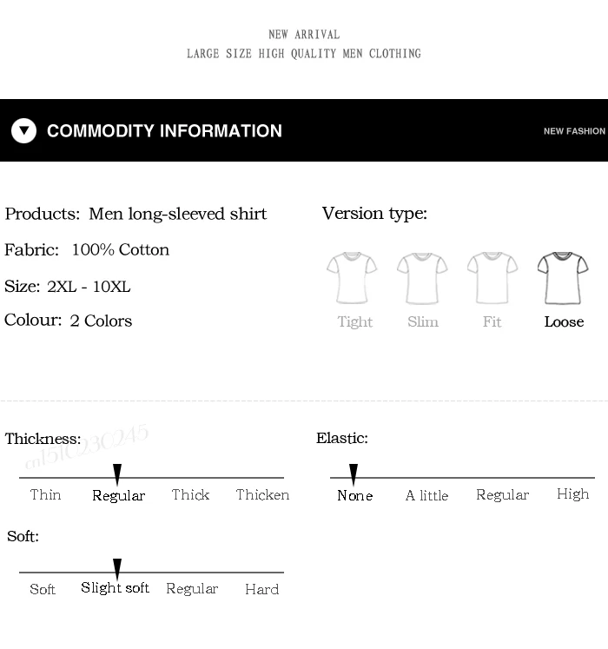This screenshot has height=649, width=608.
Task: Click the Thickness slider marker
Action: [x=117, y=474]
